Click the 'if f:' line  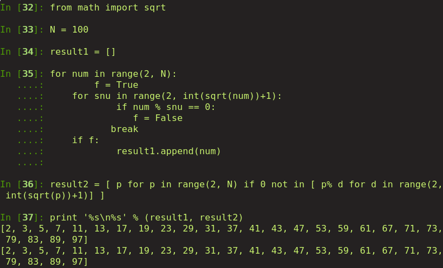85,140
